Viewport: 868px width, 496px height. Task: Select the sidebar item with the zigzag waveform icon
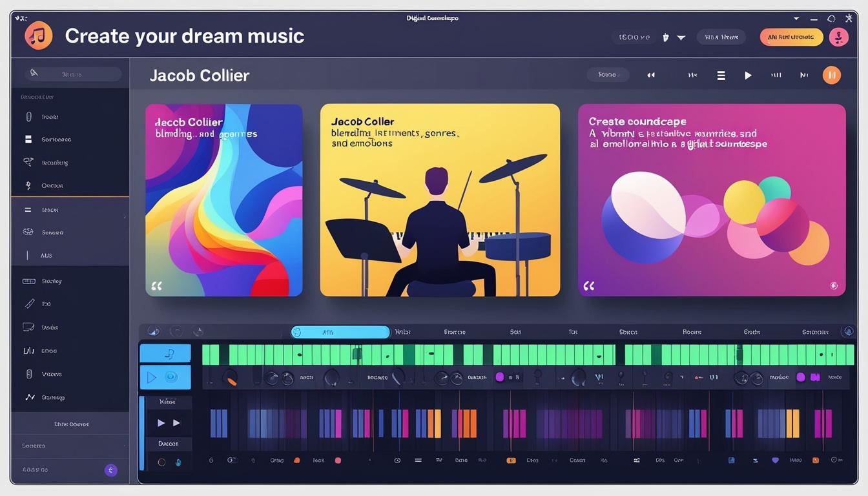[70, 397]
